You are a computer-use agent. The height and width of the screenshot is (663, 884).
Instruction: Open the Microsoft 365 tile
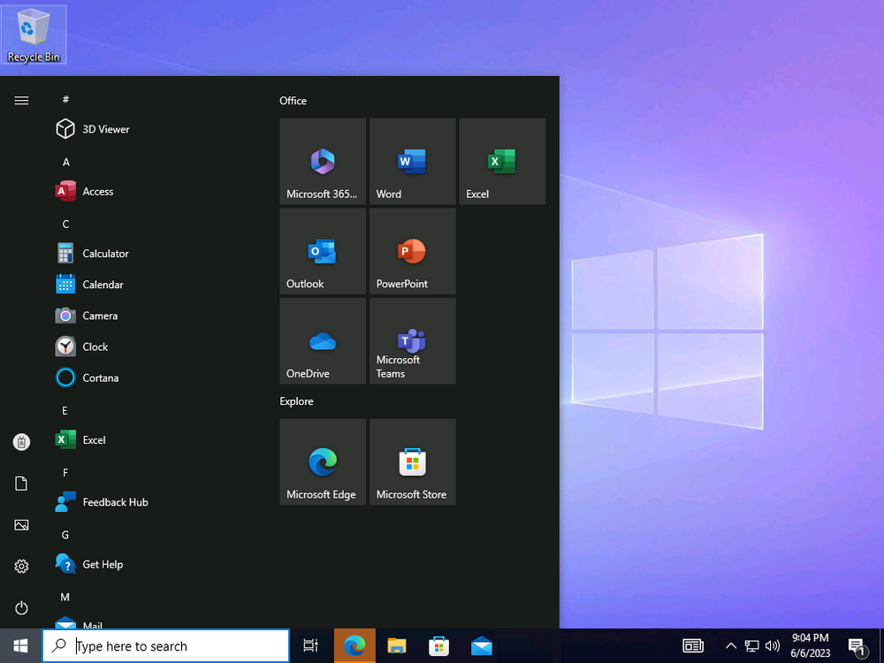pos(323,161)
